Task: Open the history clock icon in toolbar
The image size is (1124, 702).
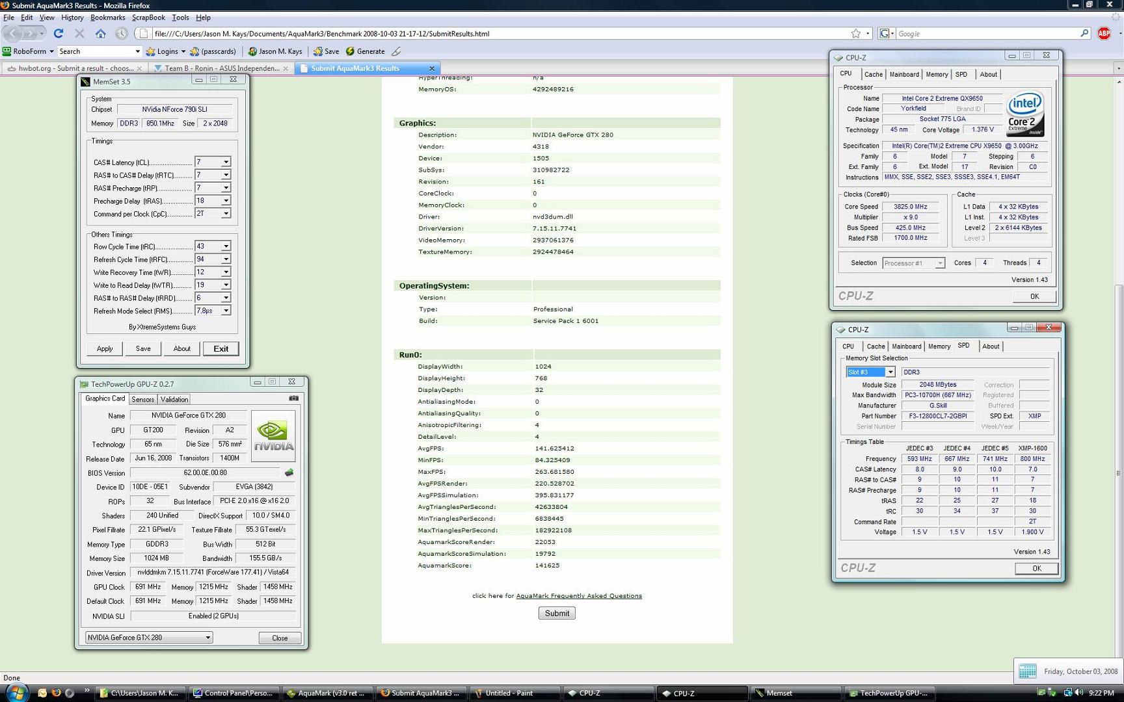Action: [x=122, y=33]
